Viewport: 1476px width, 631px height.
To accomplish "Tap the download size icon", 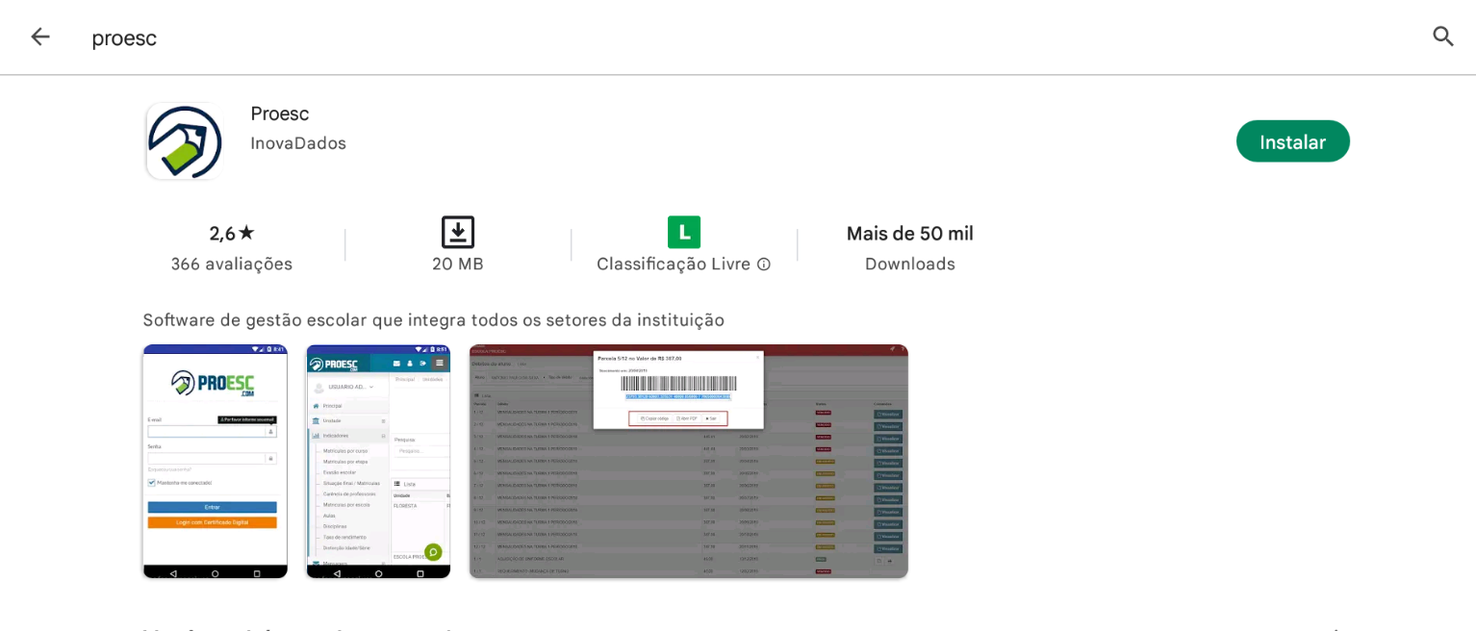I will pos(458,232).
